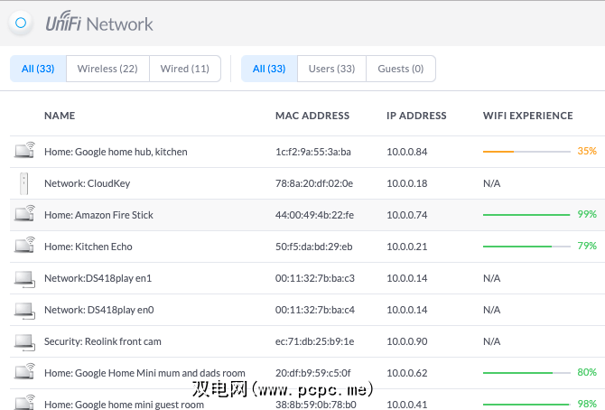Switch to the Wired (11) tab
This screenshot has width=605, height=410.
185,69
